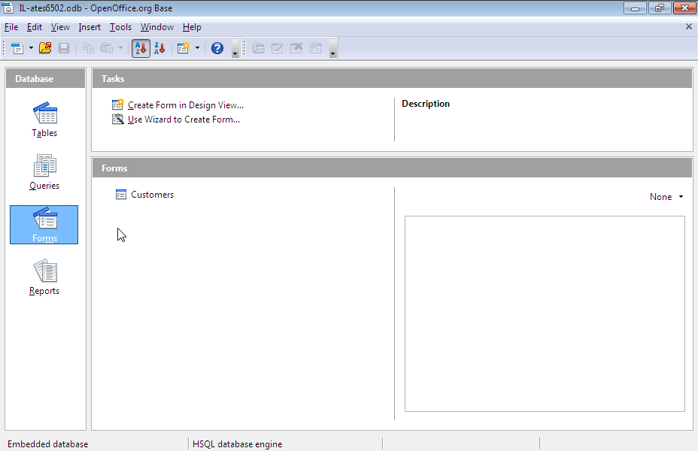
Task: Open dropdown next to New Form icon
Action: (x=197, y=48)
